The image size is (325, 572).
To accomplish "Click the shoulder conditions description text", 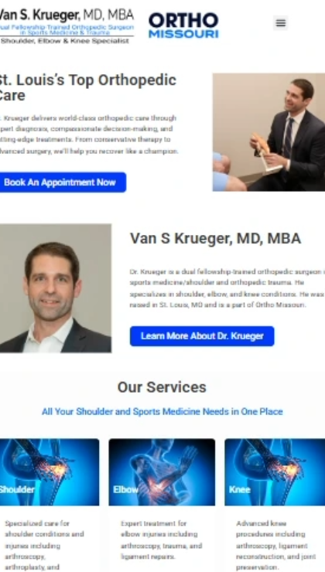I will 45,546.
